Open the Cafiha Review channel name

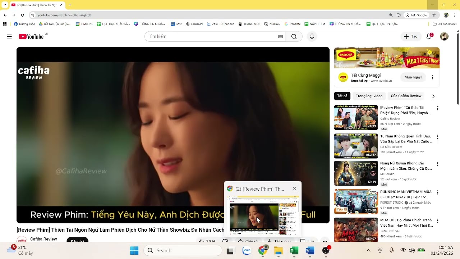[x=43, y=239]
